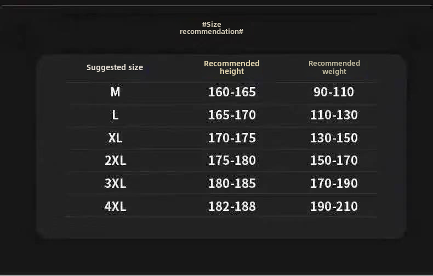Click the 'Recommended weight' column header
Screen dimensions: 433x276
(x=334, y=67)
